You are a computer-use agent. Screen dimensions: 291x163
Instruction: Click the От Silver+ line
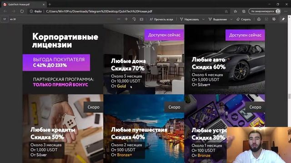coord(201,85)
